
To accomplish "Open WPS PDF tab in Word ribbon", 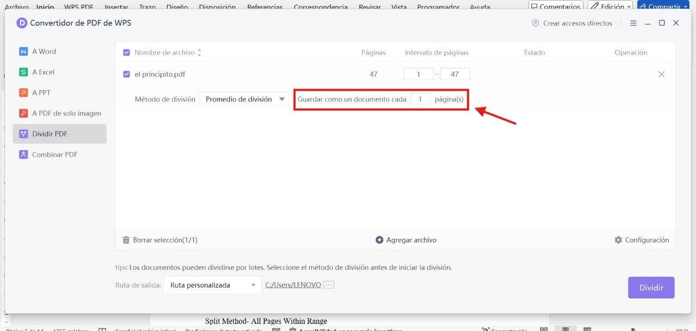I will point(79,7).
